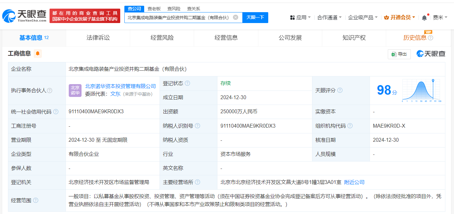The width and height of the screenshot is (454, 214).
Task: 点击开通会员的皇冠图标
Action: tap(387, 17)
